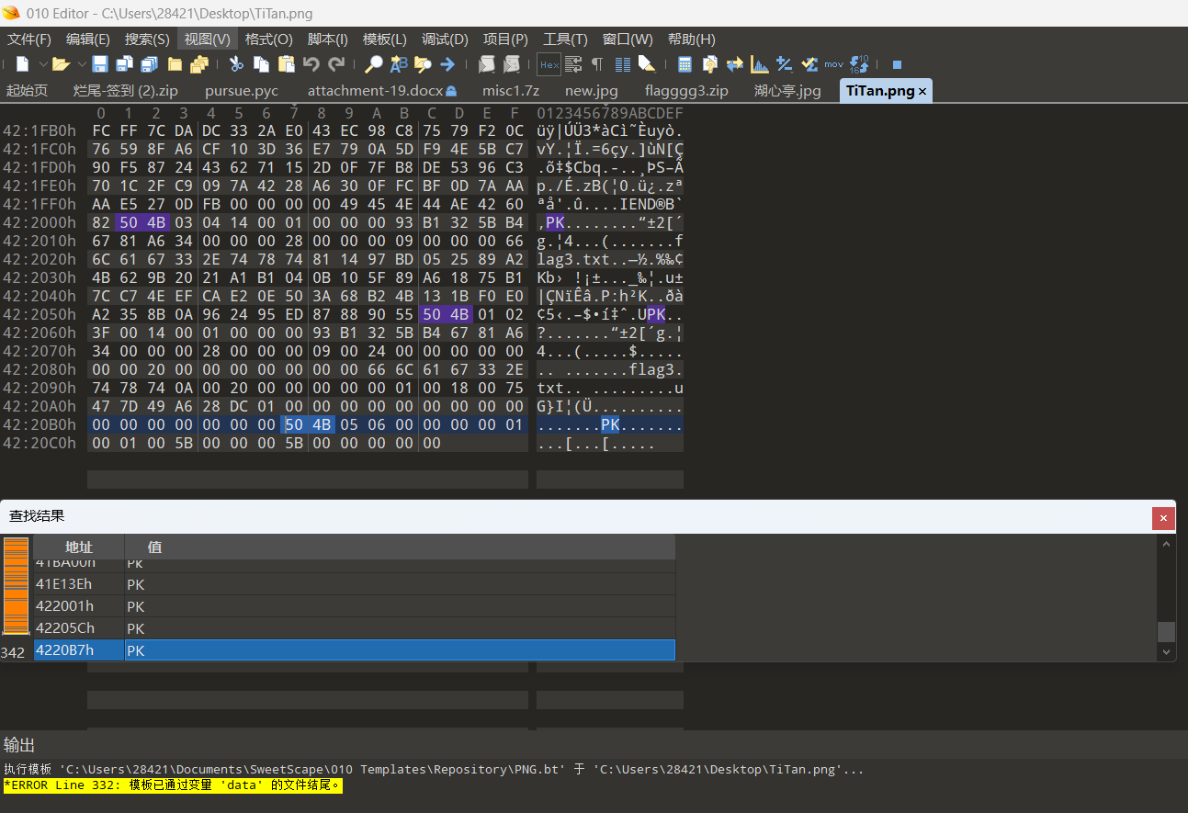Open the 模板(L) menu

385,40
